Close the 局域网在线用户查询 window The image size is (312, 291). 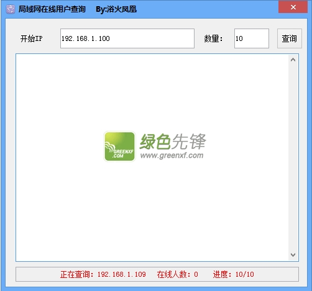click(x=293, y=7)
